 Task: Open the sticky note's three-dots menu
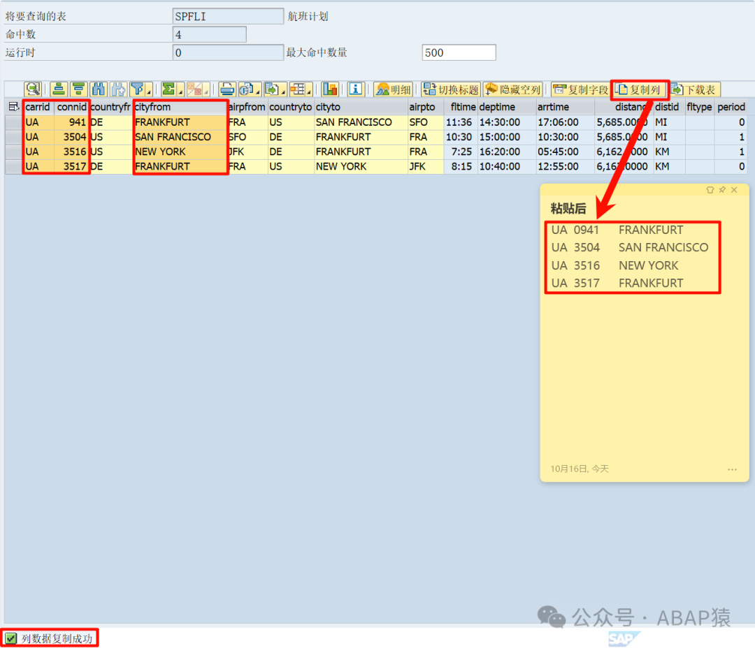pos(732,469)
